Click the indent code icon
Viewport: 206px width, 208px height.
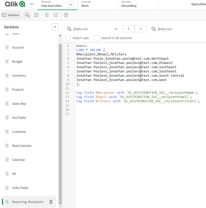[x=47, y=15]
